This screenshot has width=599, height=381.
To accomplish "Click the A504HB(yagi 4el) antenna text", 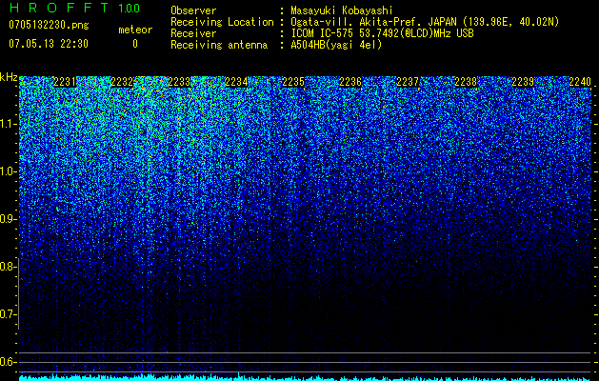I will (336, 45).
